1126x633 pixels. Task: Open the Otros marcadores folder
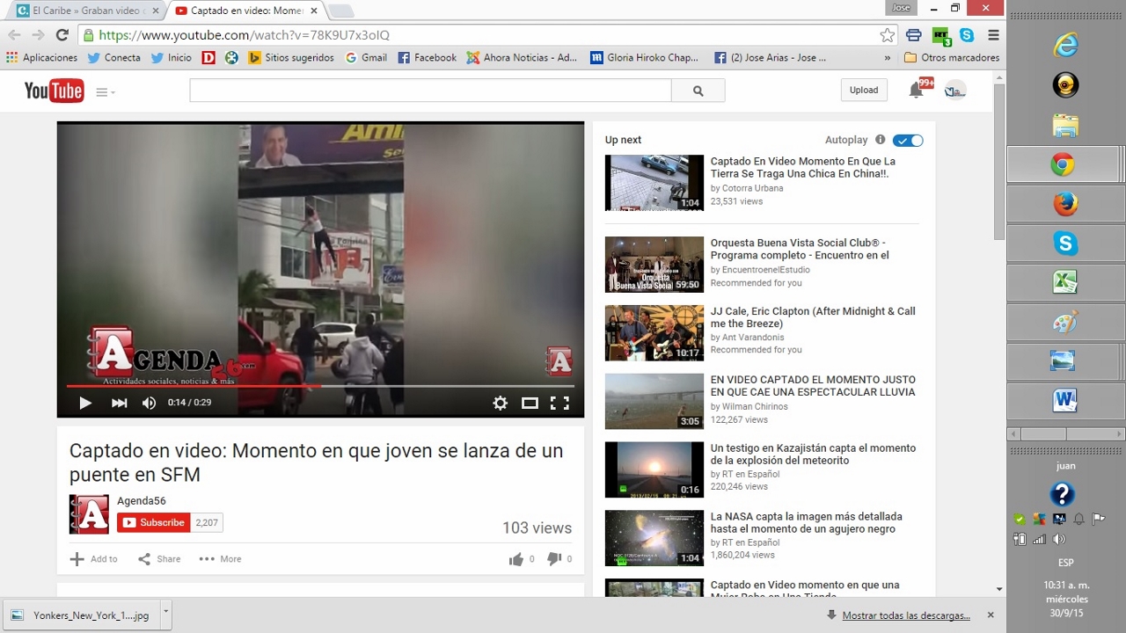coord(952,57)
